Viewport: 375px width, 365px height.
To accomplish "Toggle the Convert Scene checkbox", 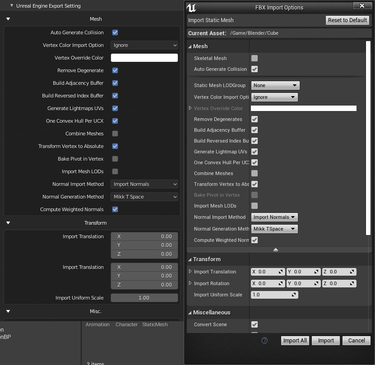I will click(x=255, y=324).
